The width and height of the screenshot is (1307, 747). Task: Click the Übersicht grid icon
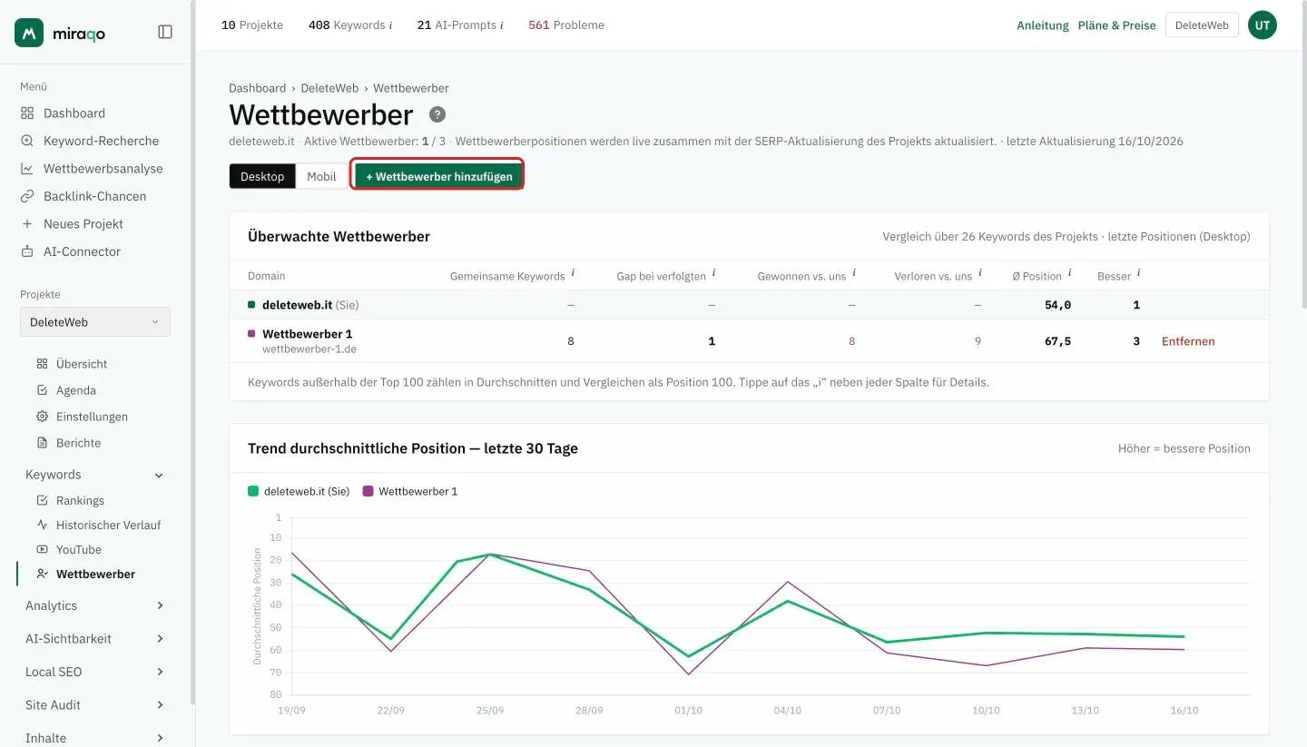(42, 364)
